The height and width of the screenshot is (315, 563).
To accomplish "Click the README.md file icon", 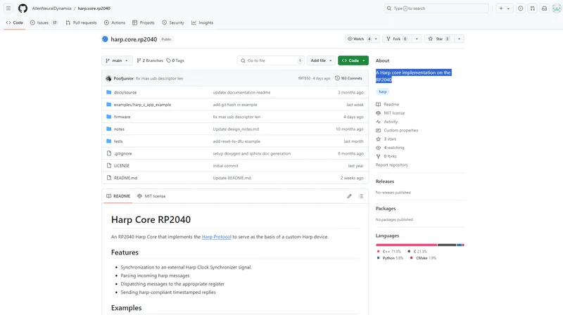I will 109,178.
